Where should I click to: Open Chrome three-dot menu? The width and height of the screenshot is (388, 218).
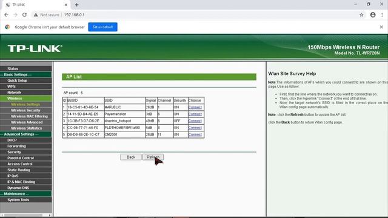click(382, 15)
